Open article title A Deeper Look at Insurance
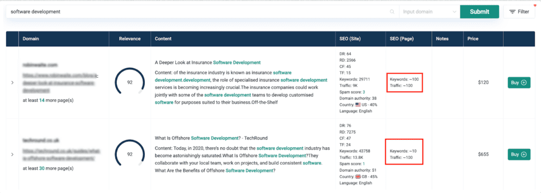 (208, 63)
